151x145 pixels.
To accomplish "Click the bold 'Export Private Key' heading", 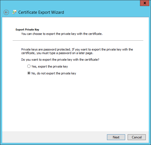I will point(27,29).
